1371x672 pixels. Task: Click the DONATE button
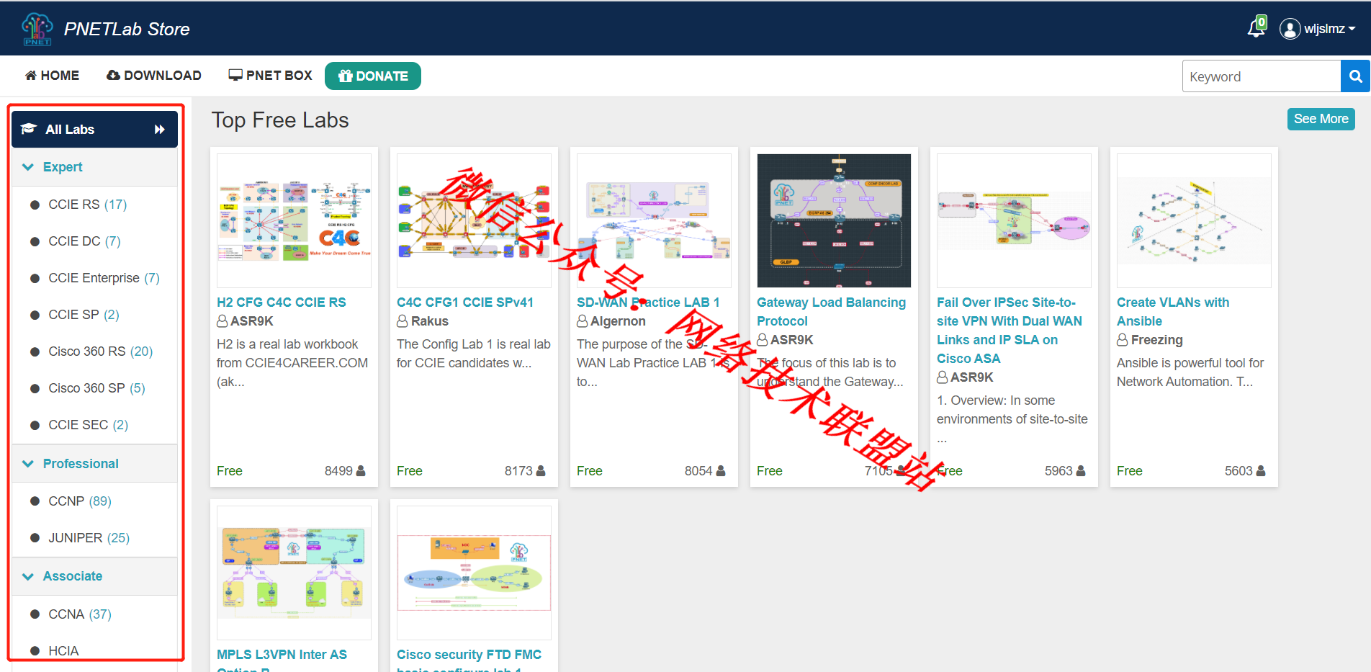[x=373, y=76]
